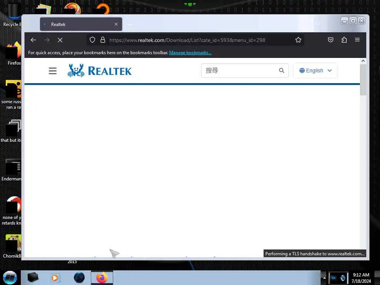Click the vertical scrollbar thumb

click(363, 80)
